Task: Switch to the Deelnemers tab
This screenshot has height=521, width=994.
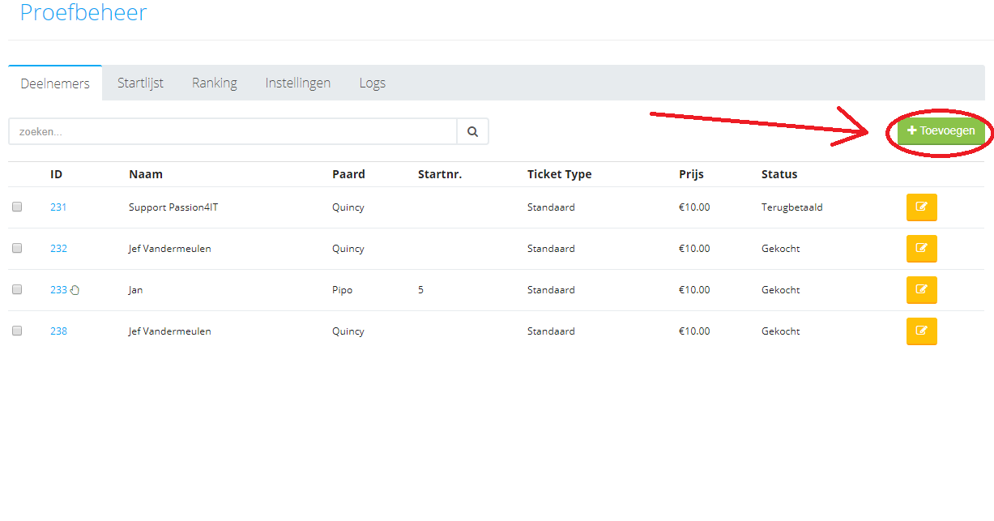Action: pos(55,83)
